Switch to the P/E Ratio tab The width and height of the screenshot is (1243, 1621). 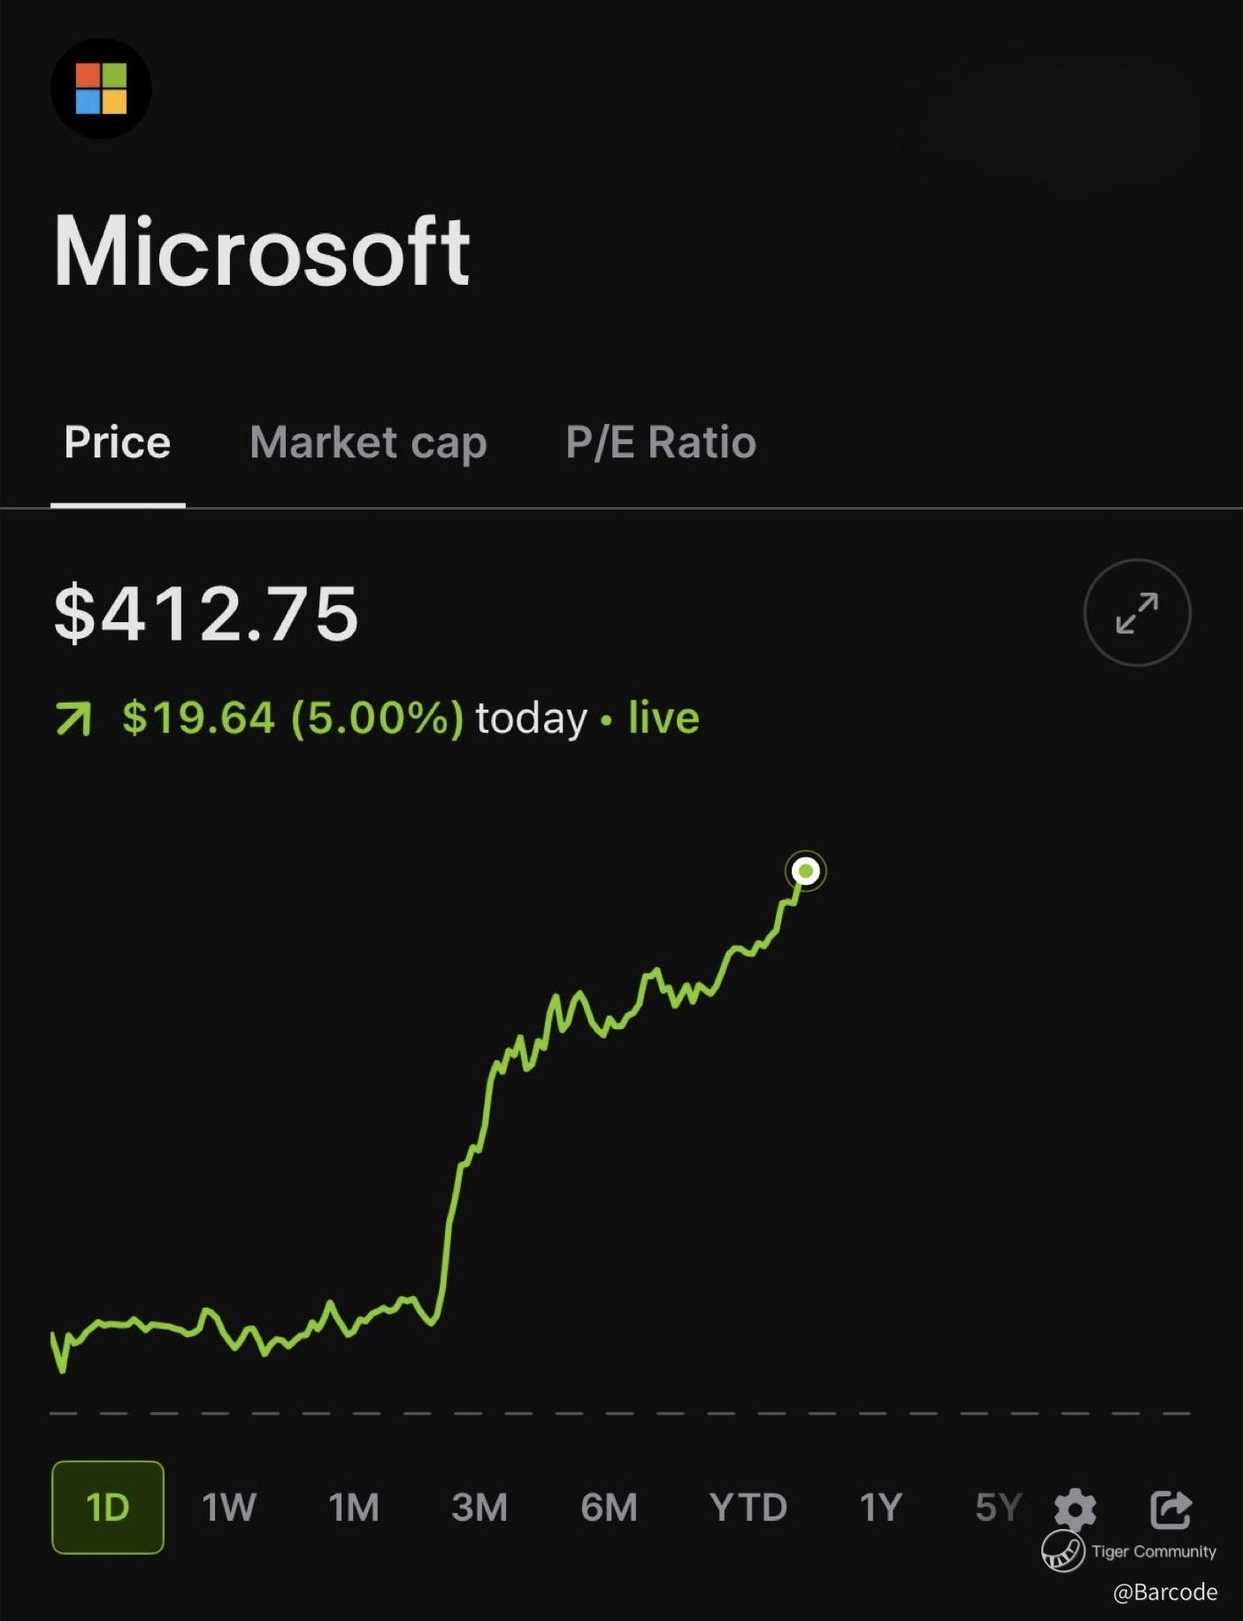tap(661, 442)
